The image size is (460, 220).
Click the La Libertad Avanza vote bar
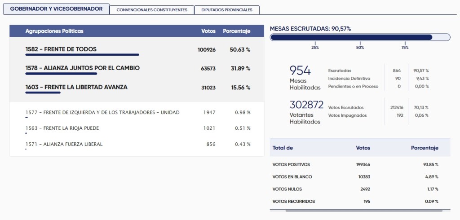coord(43,92)
